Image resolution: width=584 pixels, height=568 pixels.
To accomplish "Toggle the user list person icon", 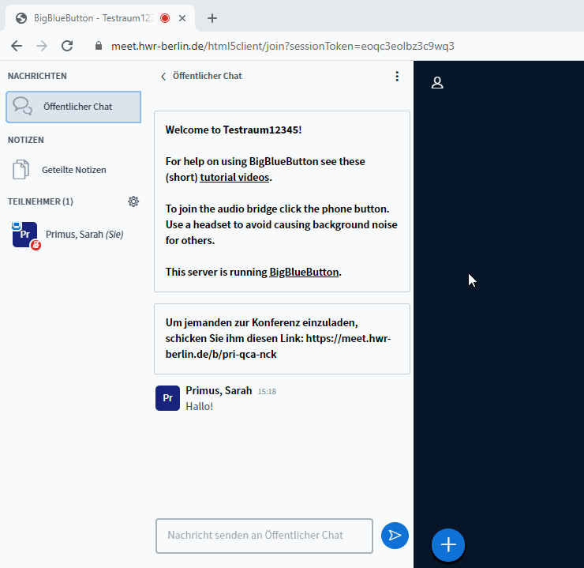I will (x=437, y=83).
